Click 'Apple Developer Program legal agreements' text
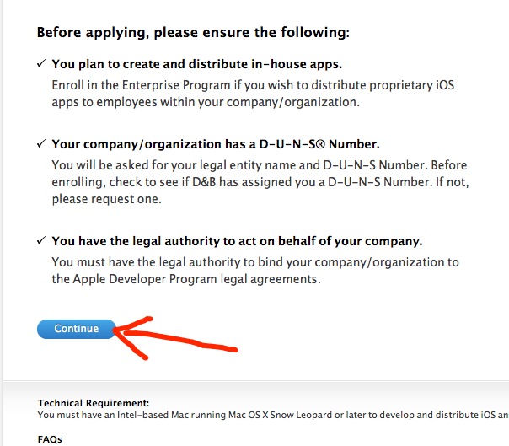Viewport: 509px width, 446px height. pos(196,279)
